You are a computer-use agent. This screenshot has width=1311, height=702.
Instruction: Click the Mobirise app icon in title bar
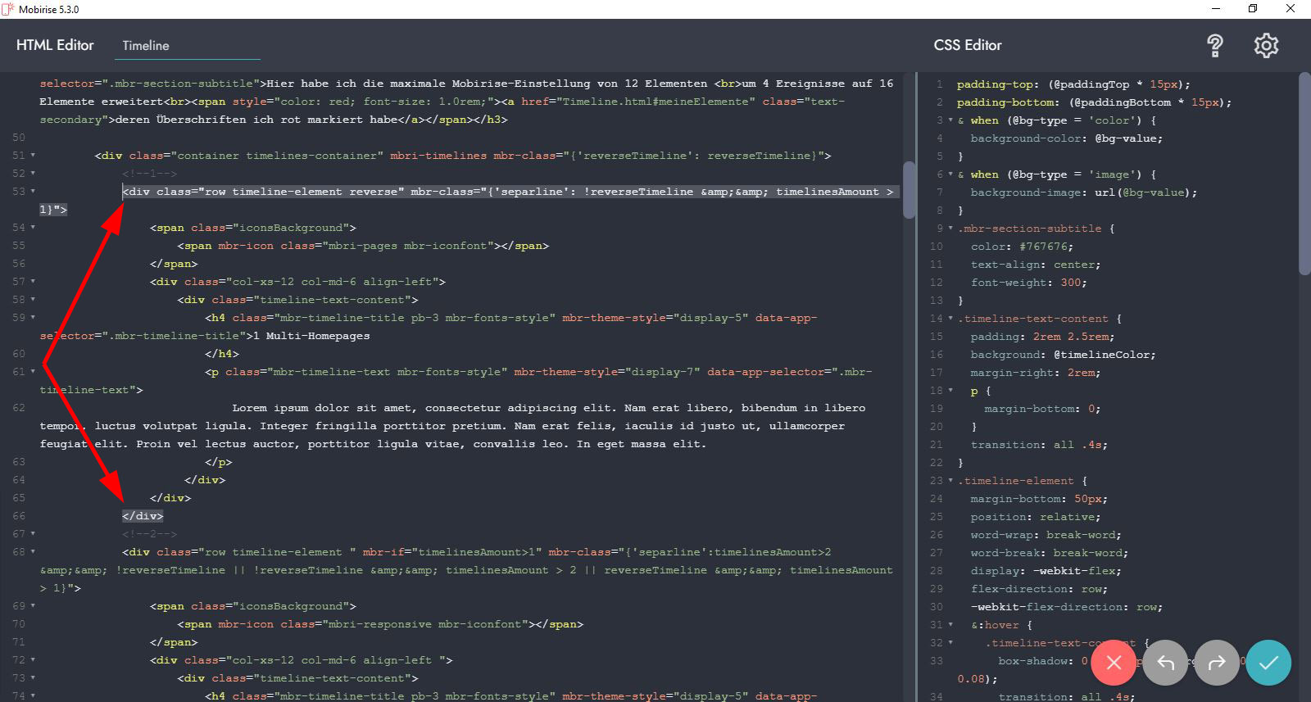tap(8, 9)
